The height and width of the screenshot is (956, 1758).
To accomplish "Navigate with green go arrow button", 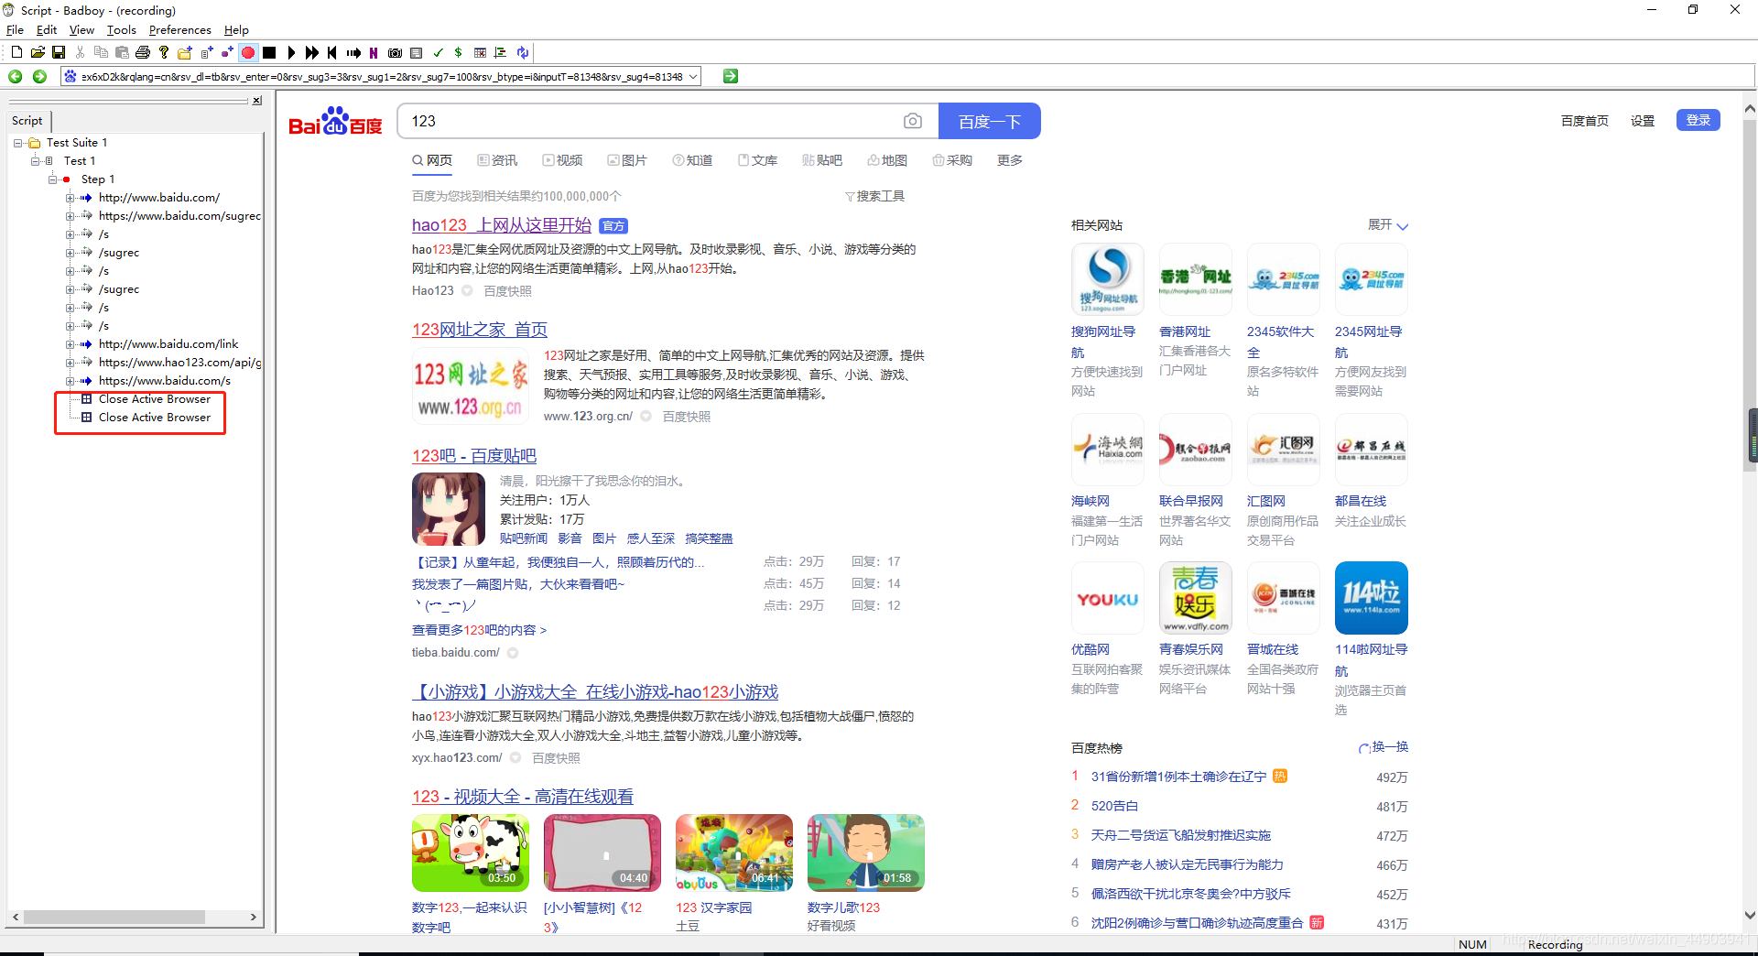I will (x=730, y=76).
